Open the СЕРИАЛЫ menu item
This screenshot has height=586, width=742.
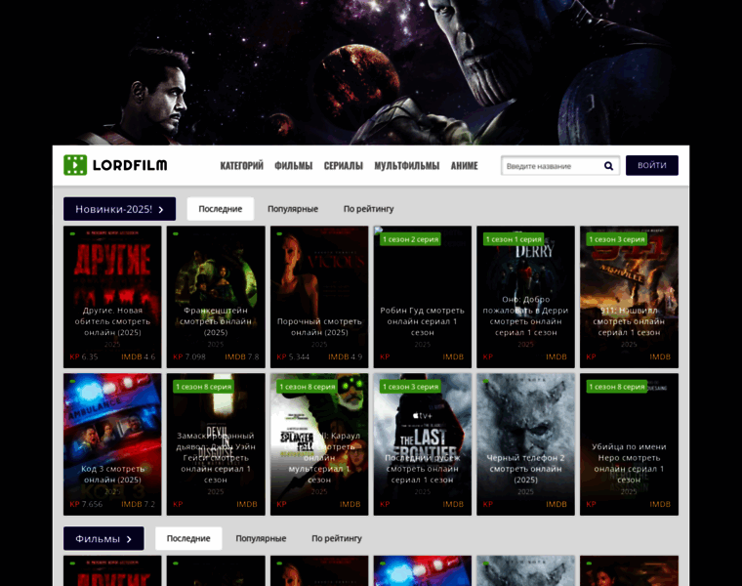click(344, 166)
